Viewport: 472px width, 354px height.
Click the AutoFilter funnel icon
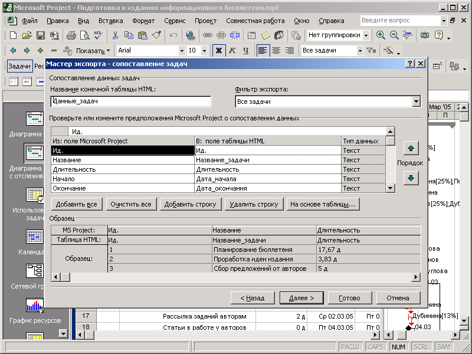point(371,51)
